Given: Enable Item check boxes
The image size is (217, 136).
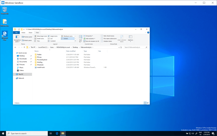Looking at the screenshot, I should point(102,36).
